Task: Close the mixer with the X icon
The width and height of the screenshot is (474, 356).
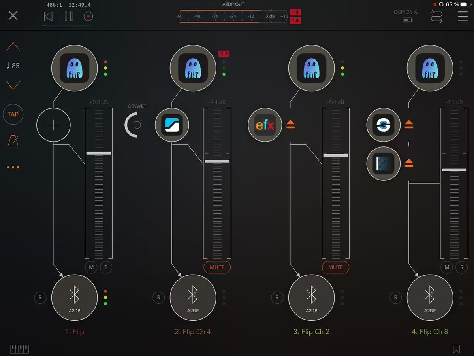Action: (13, 16)
